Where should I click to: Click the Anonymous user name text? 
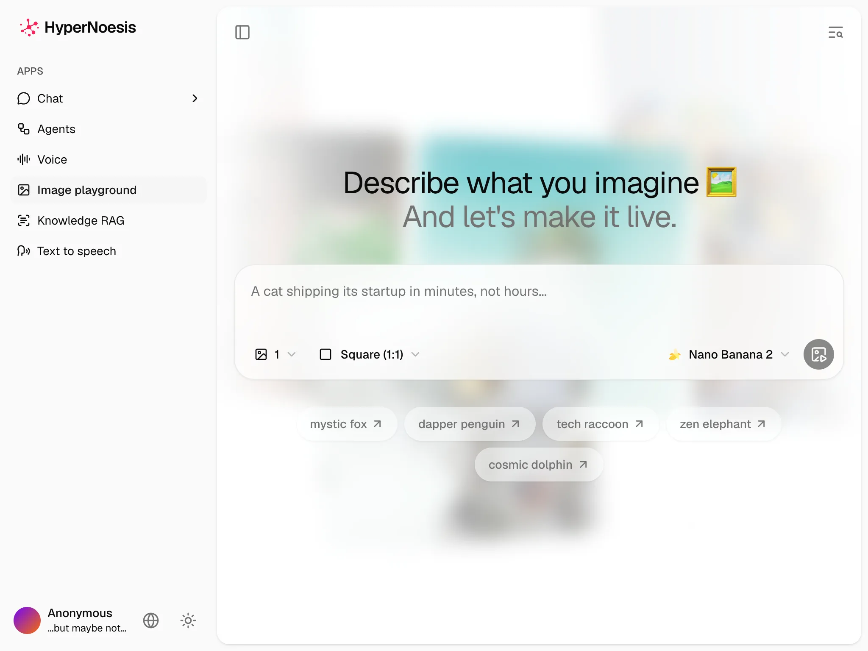tap(80, 613)
